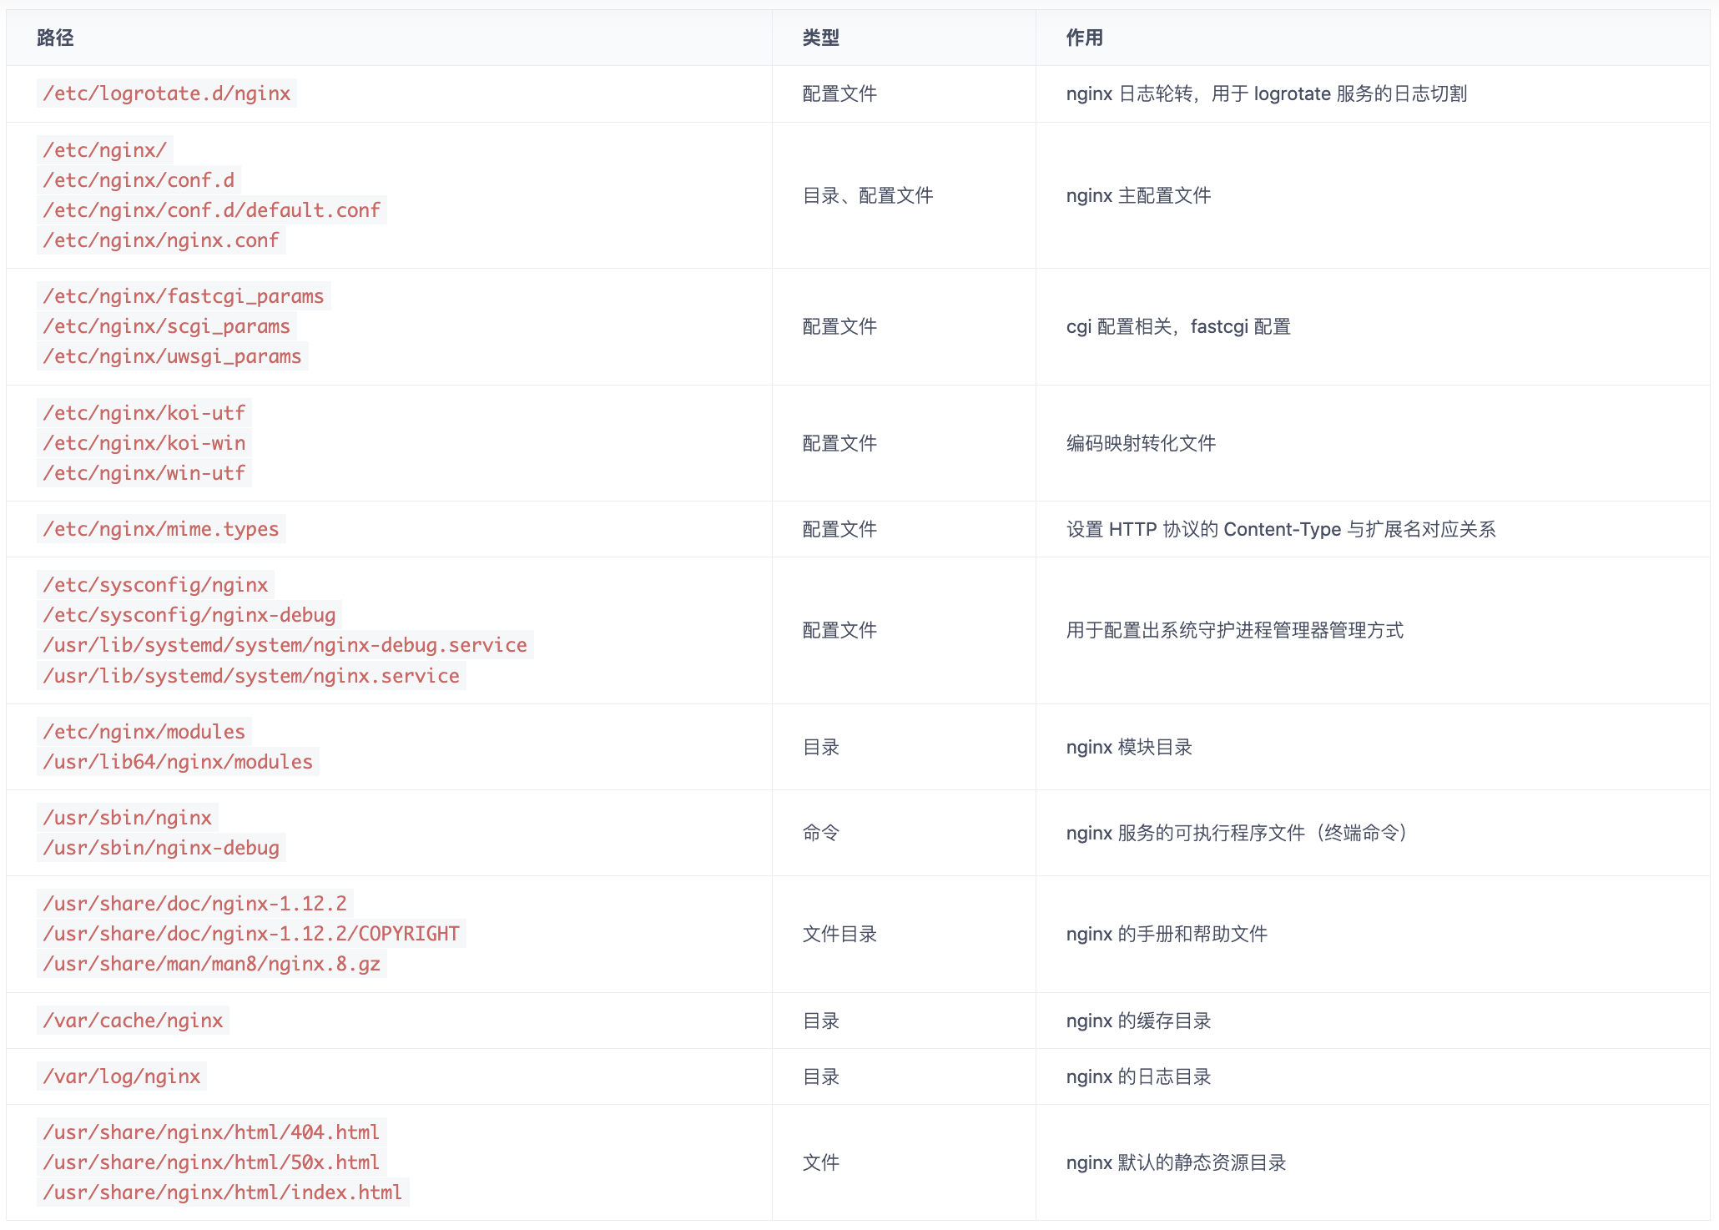The height and width of the screenshot is (1230, 1719).
Task: Click the logrotate 日志切割 description
Action: (x=1267, y=93)
